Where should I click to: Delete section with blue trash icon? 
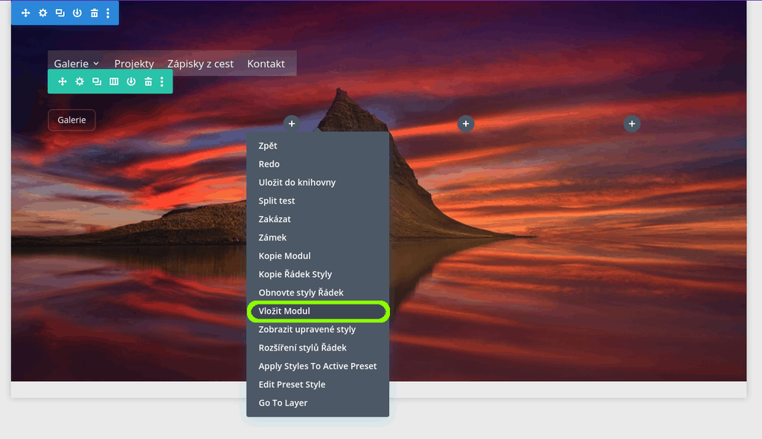[x=95, y=13]
